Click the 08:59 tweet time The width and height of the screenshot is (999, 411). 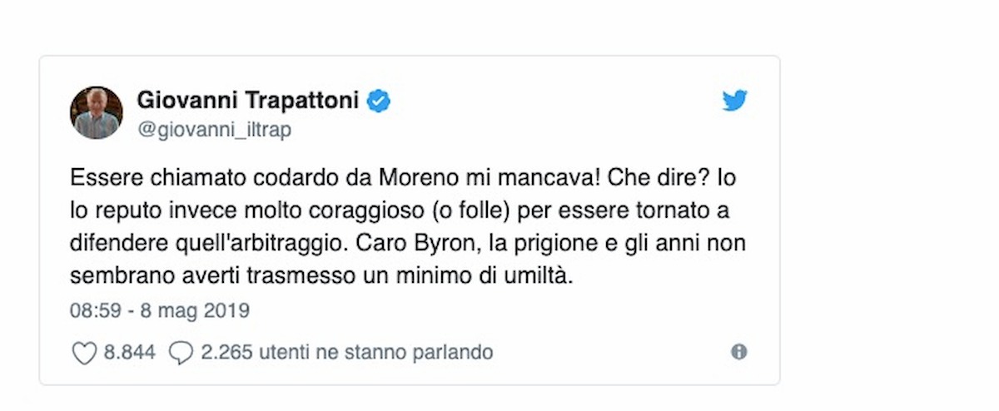(94, 310)
